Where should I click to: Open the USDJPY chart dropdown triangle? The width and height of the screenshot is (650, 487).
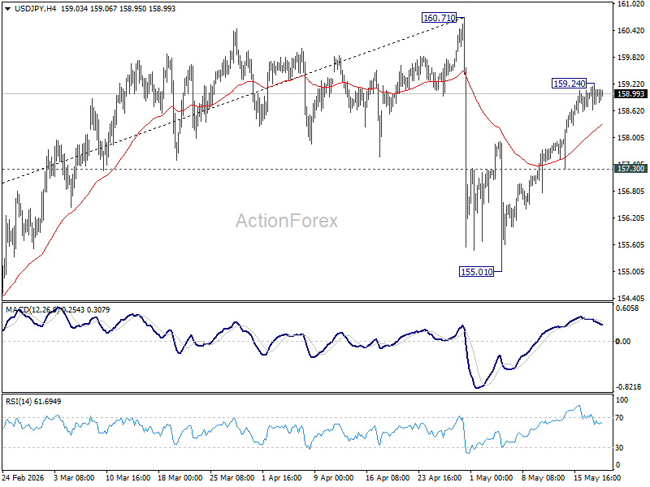[7, 9]
